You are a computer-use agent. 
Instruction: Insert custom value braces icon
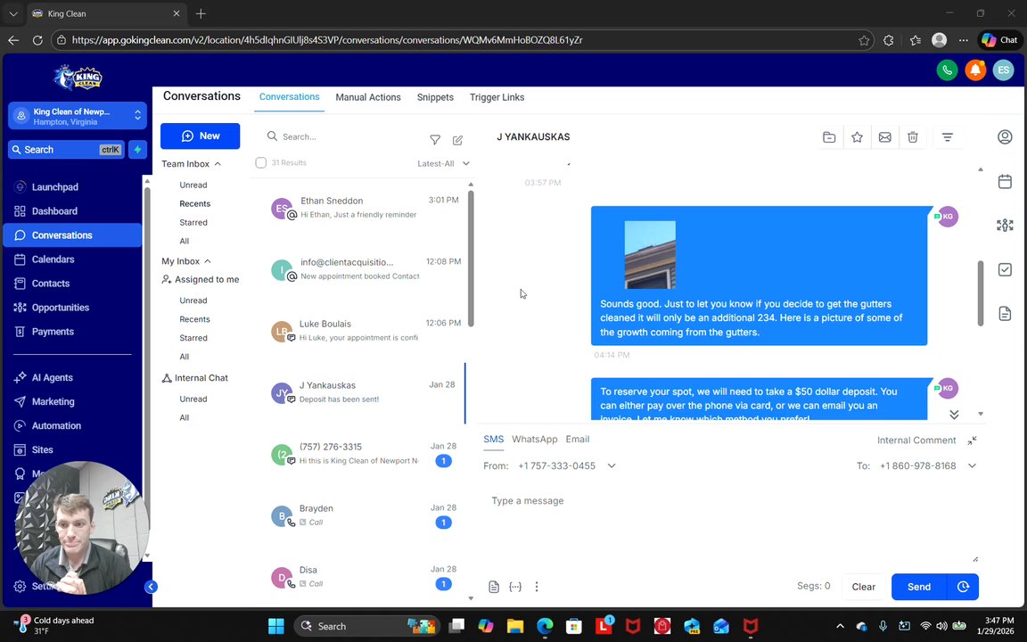coord(515,587)
